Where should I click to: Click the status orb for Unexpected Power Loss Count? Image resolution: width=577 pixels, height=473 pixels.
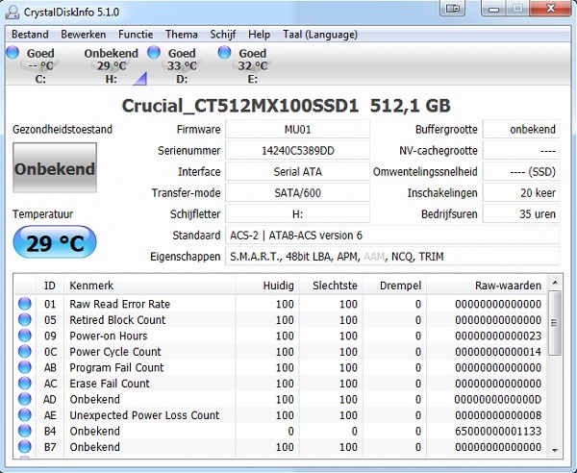25,415
